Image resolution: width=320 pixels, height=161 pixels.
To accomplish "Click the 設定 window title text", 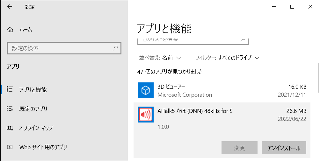I will click(30, 7).
